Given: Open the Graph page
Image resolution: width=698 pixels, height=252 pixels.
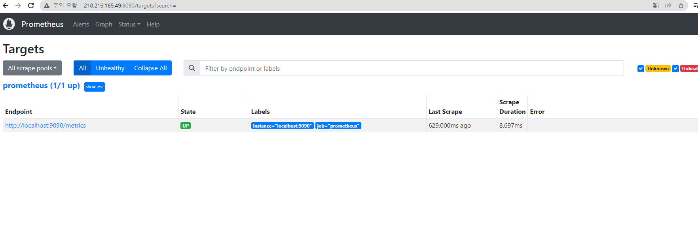Looking at the screenshot, I should pos(104,24).
